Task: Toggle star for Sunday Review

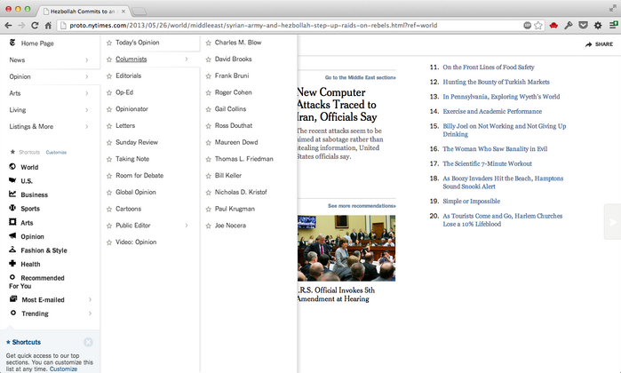Action: click(x=109, y=143)
